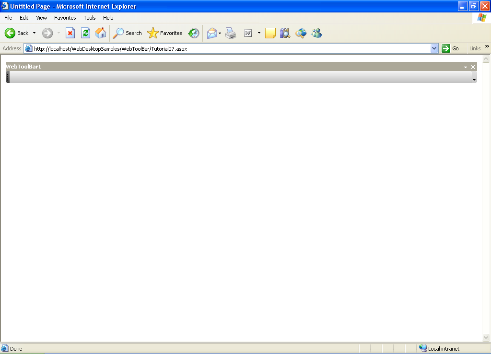The image size is (491, 354).
Task: Refresh the page with the Refresh icon
Action: (85, 33)
